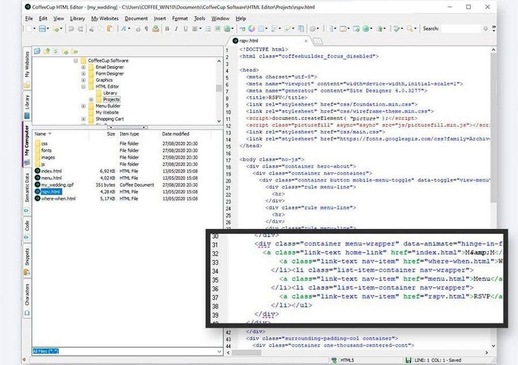Screen dimensions: 518x365
Task: Sort files by Name column header
Action: coord(61,134)
